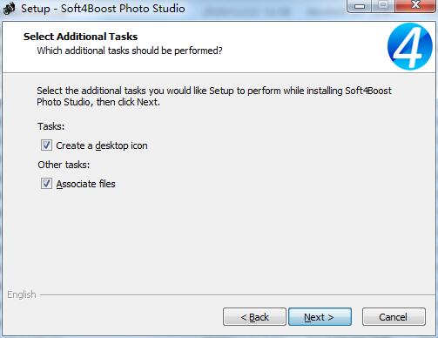The image size is (438, 338).
Task: Click the 'Create a desktop icon' label text
Action: (x=102, y=145)
